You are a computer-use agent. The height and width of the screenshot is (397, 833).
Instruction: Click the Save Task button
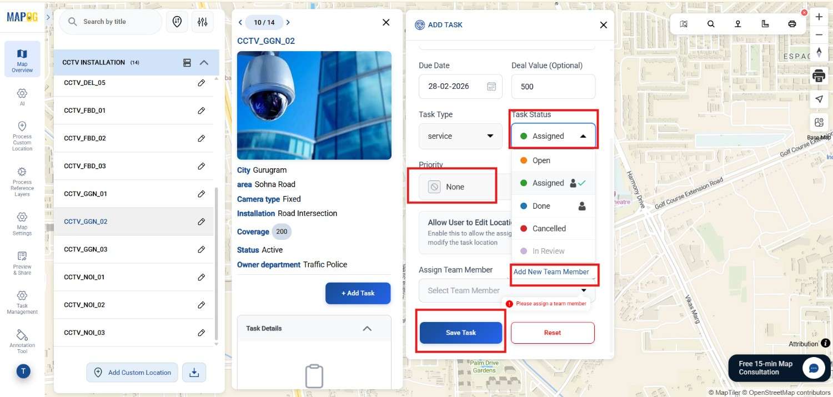pyautogui.click(x=460, y=332)
